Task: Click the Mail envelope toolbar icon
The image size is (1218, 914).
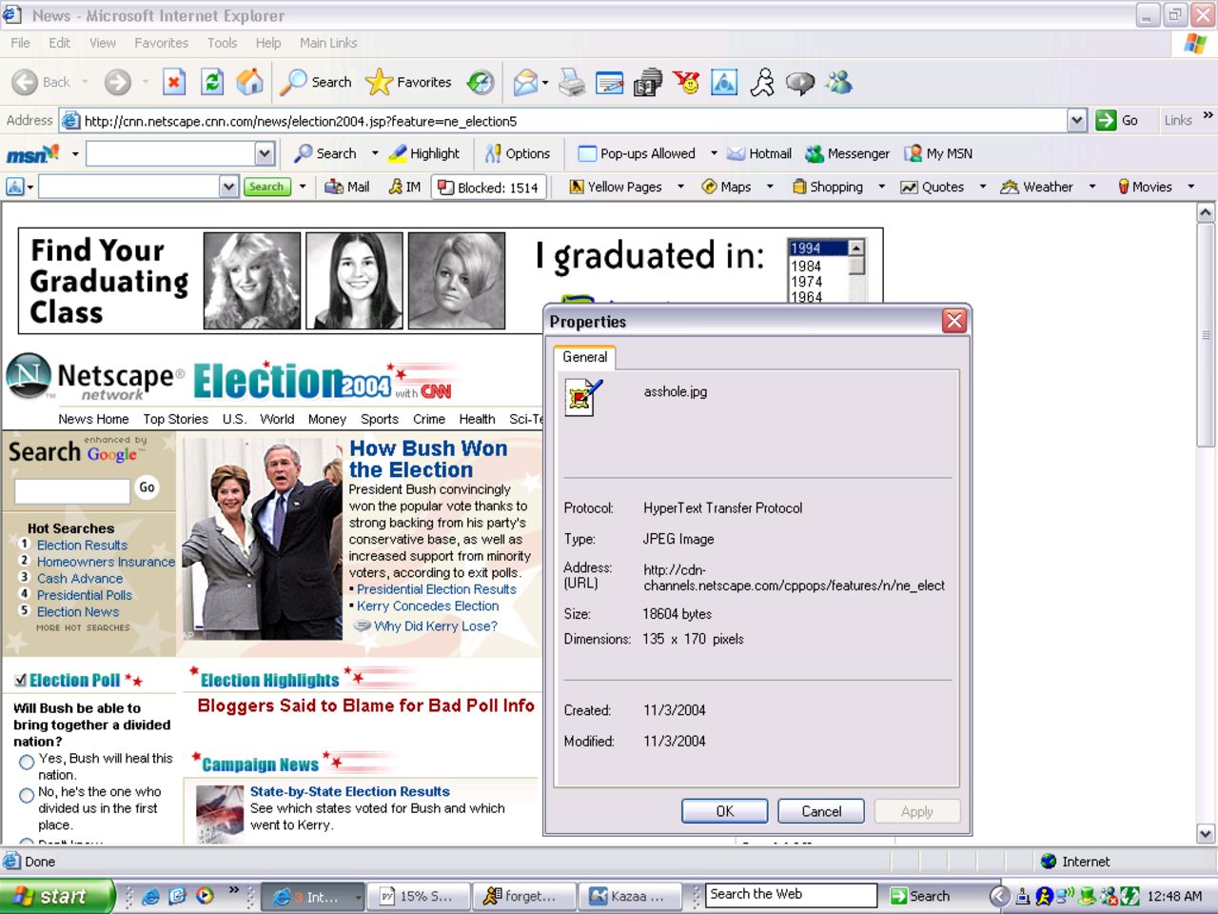Action: click(525, 83)
